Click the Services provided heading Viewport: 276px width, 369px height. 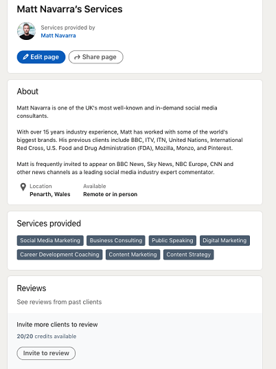pyautogui.click(x=49, y=224)
